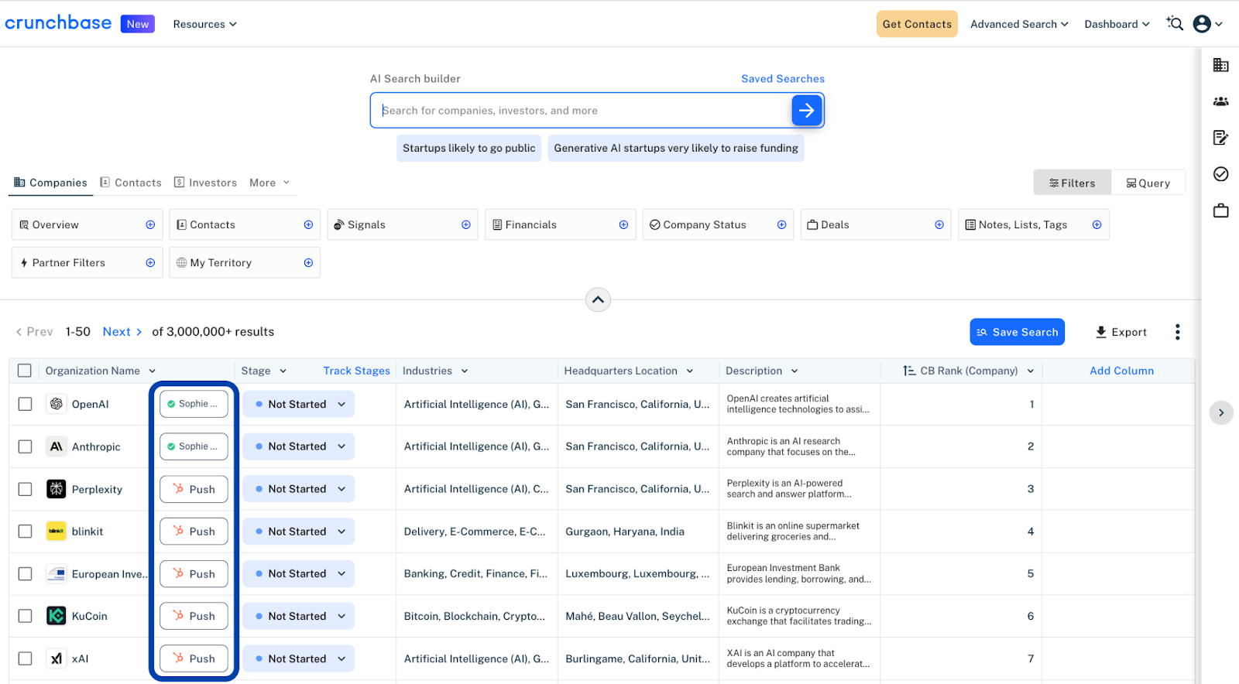The width and height of the screenshot is (1239, 684).
Task: Click the Perplexity company logo
Action: click(57, 489)
